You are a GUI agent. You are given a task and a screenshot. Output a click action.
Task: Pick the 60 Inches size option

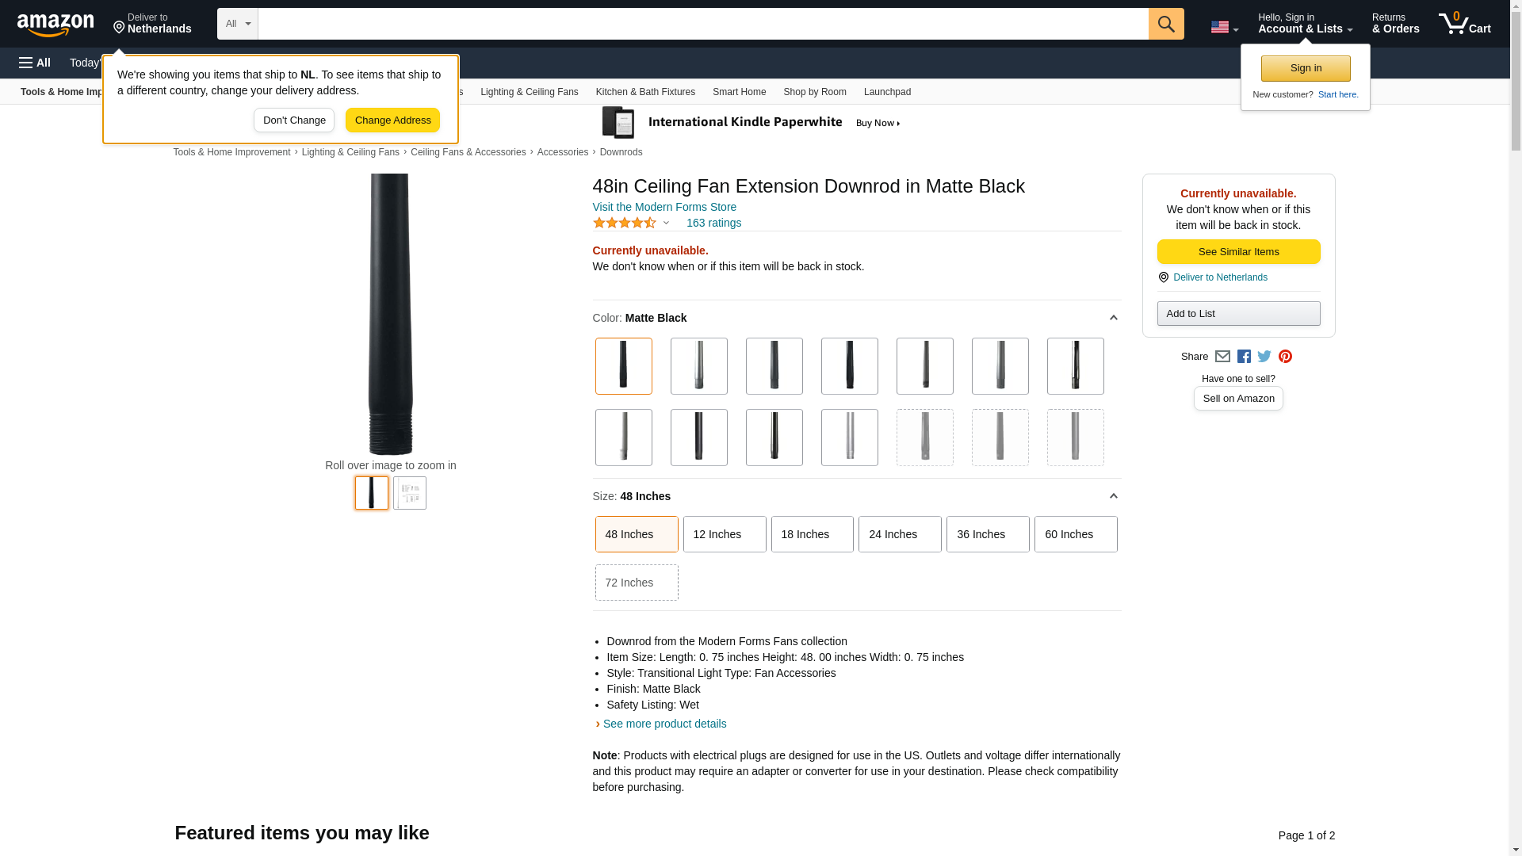(1075, 534)
